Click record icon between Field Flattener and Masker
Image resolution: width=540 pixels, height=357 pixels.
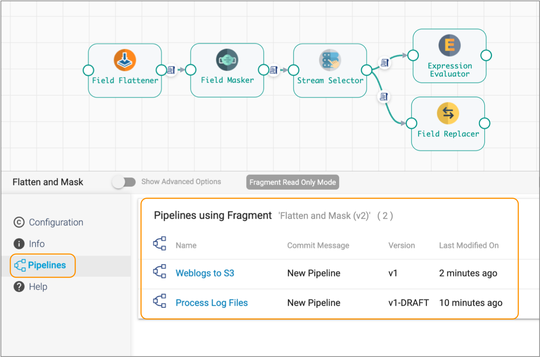tap(171, 70)
